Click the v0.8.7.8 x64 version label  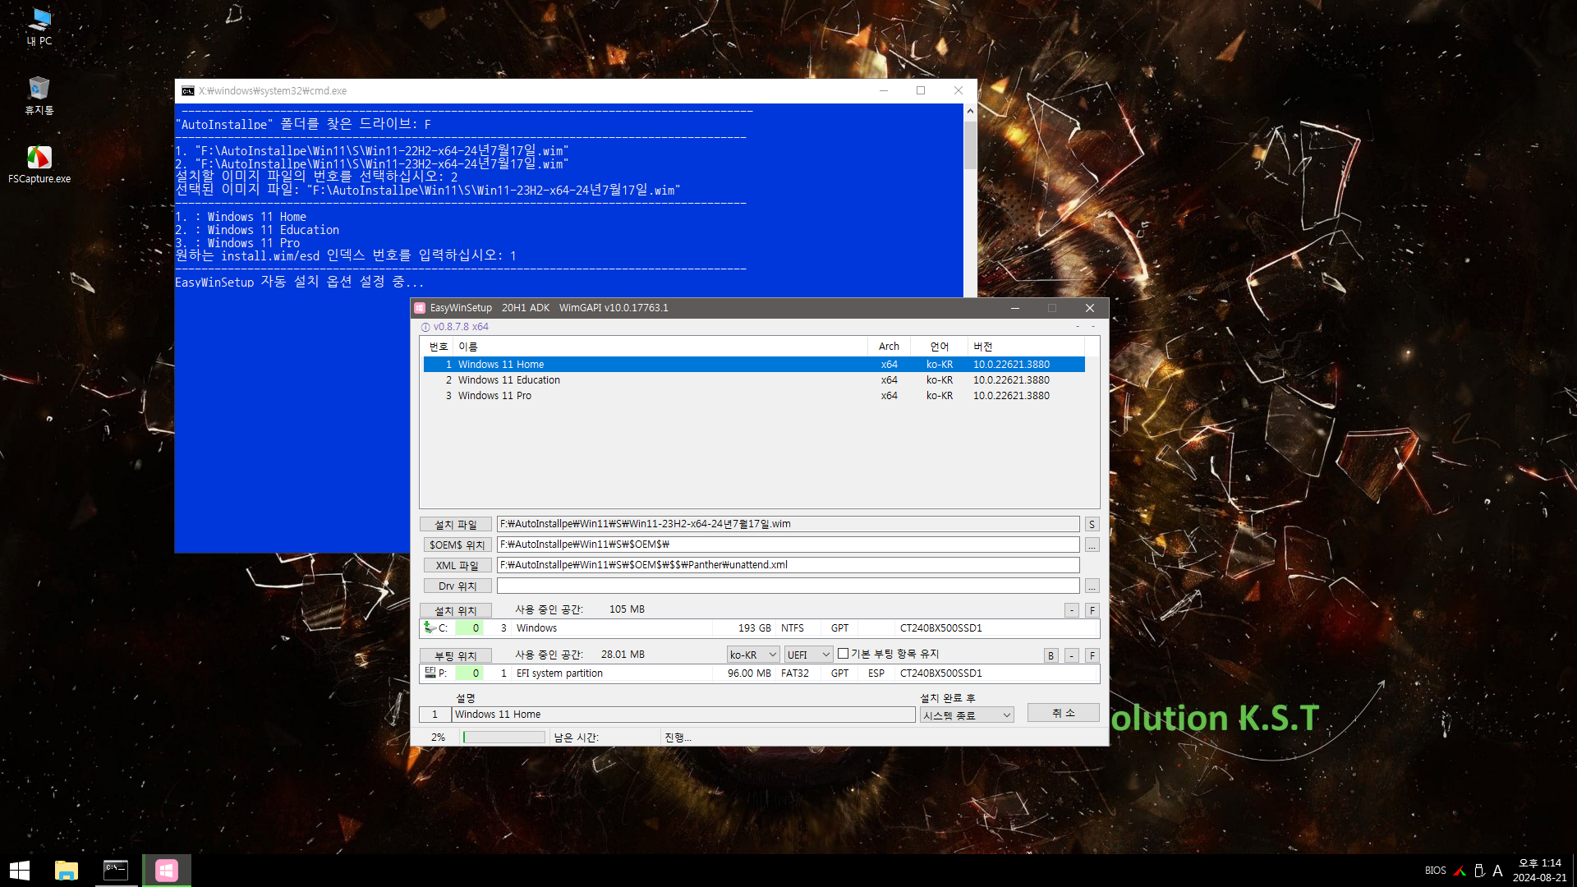[461, 327]
